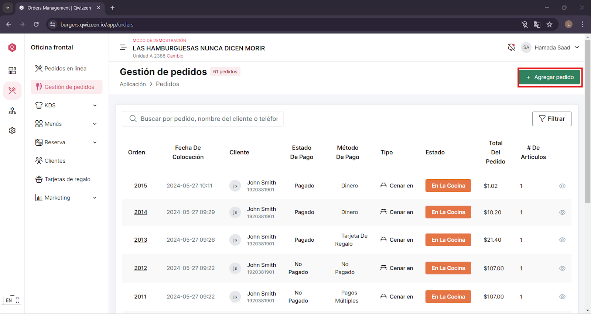Open order number 2011 link
591x314 pixels.
[x=140, y=297]
